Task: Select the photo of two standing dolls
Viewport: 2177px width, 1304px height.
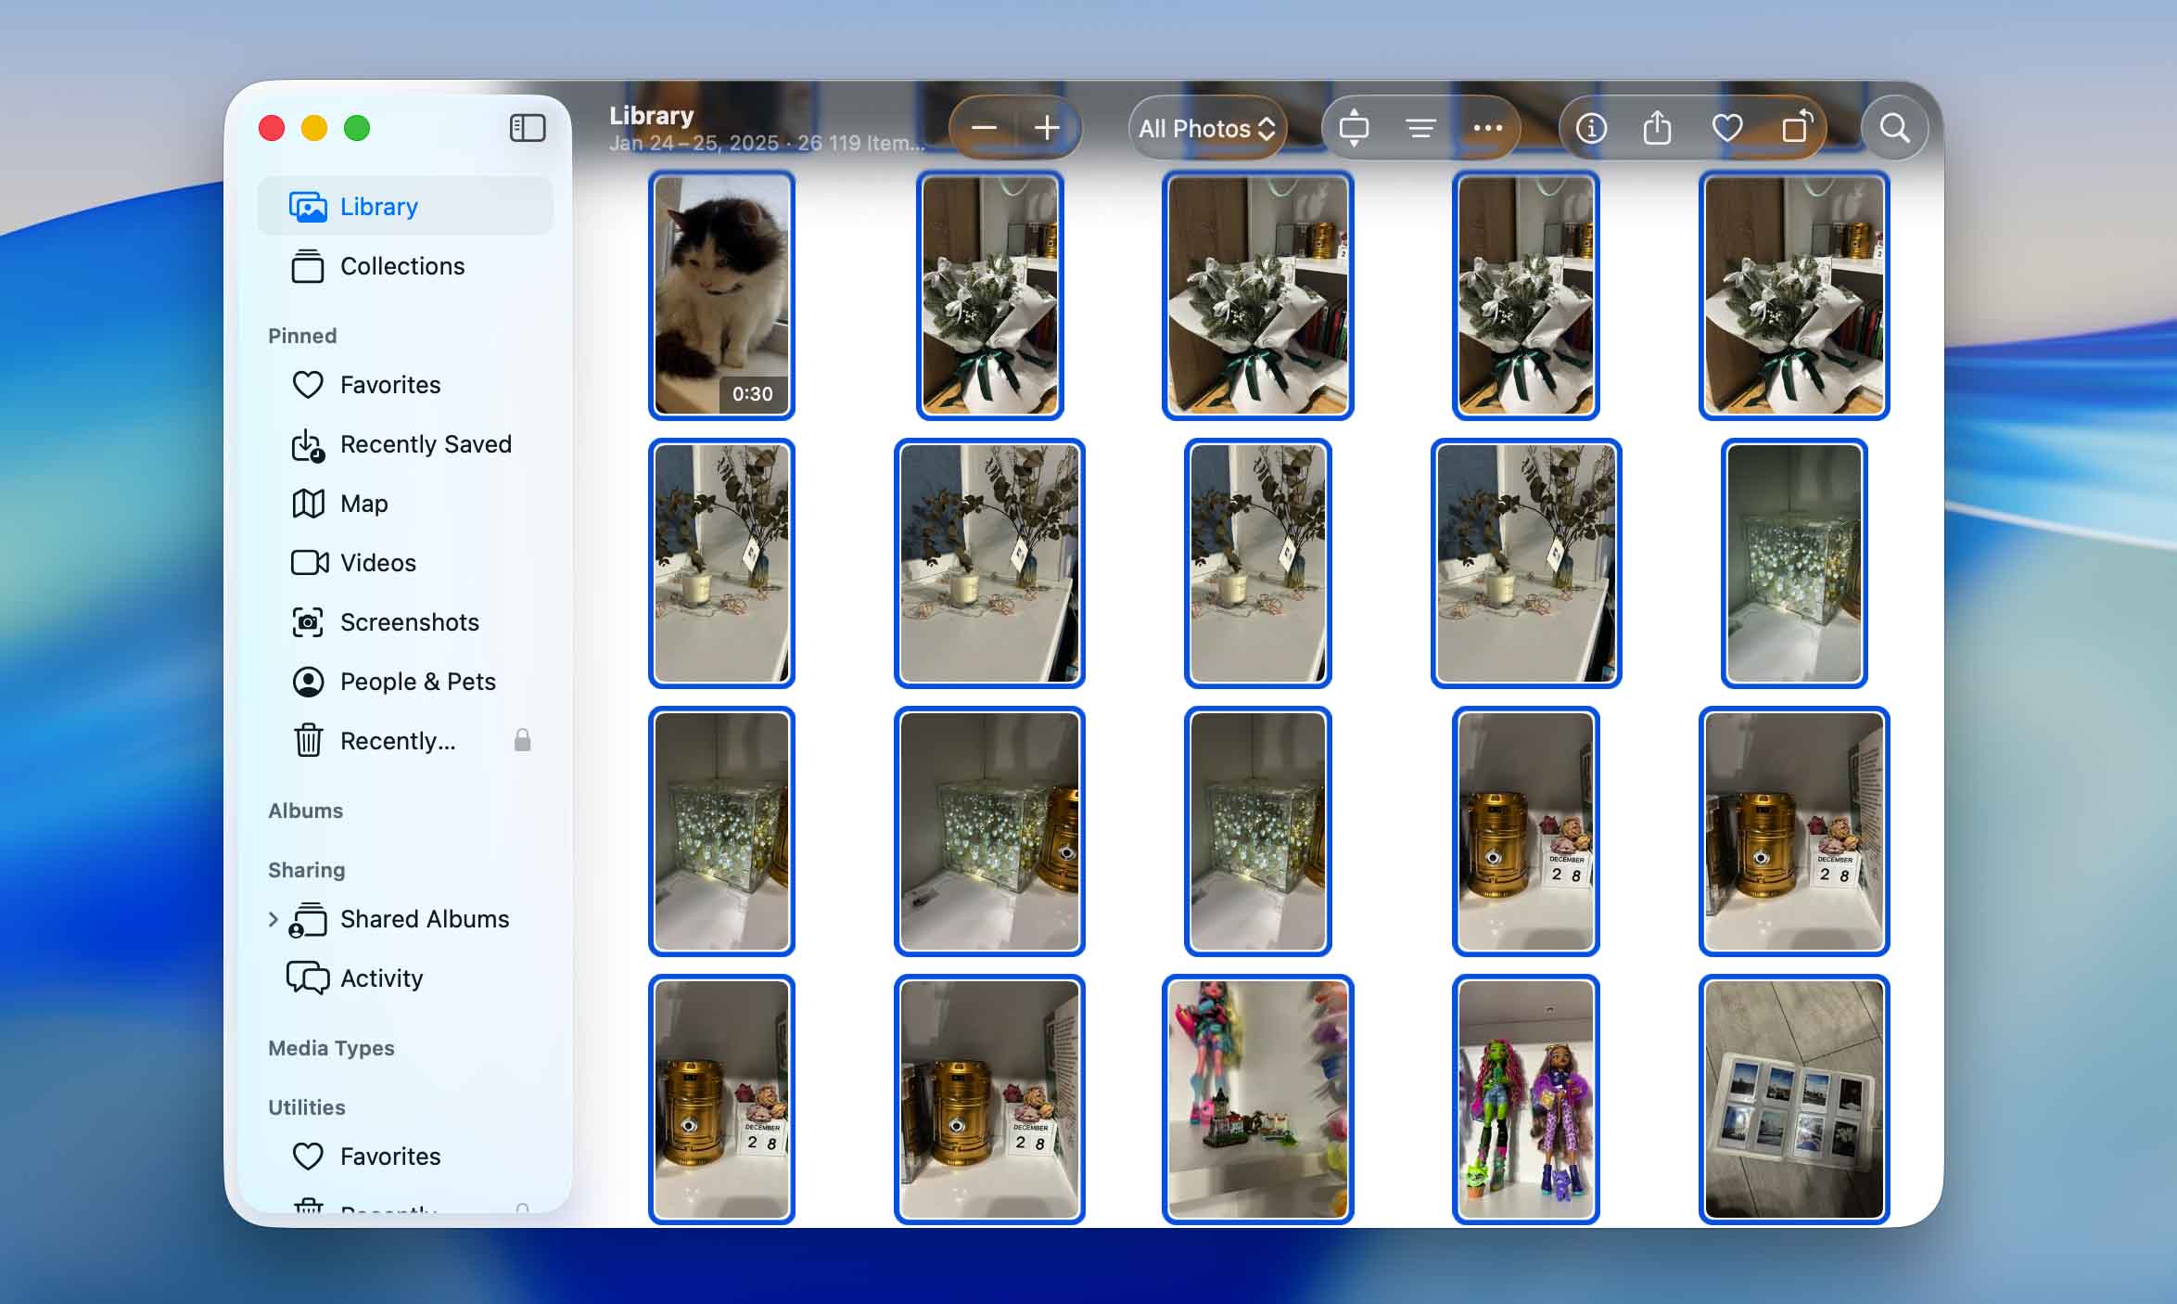Action: click(x=1525, y=1099)
